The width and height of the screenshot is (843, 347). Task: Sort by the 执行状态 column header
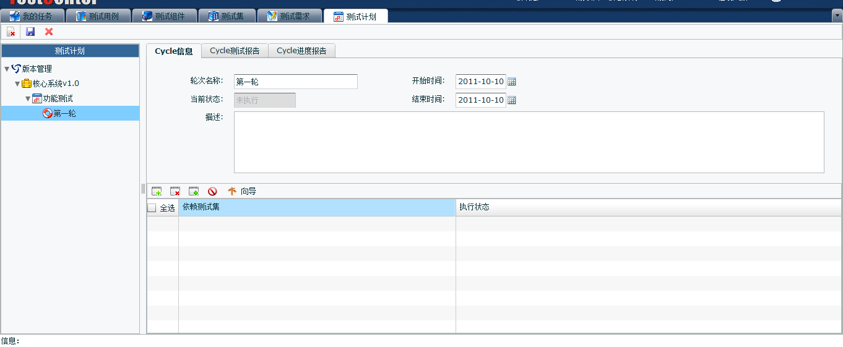(x=648, y=207)
